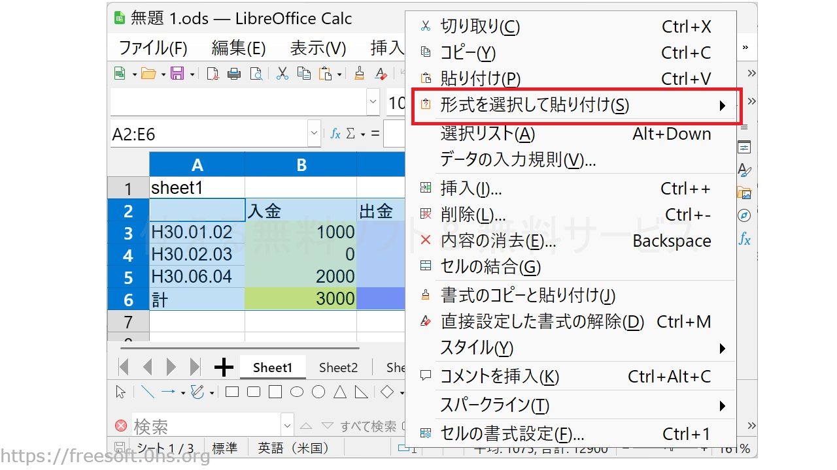Click the Export as PDF icon

coord(213,74)
